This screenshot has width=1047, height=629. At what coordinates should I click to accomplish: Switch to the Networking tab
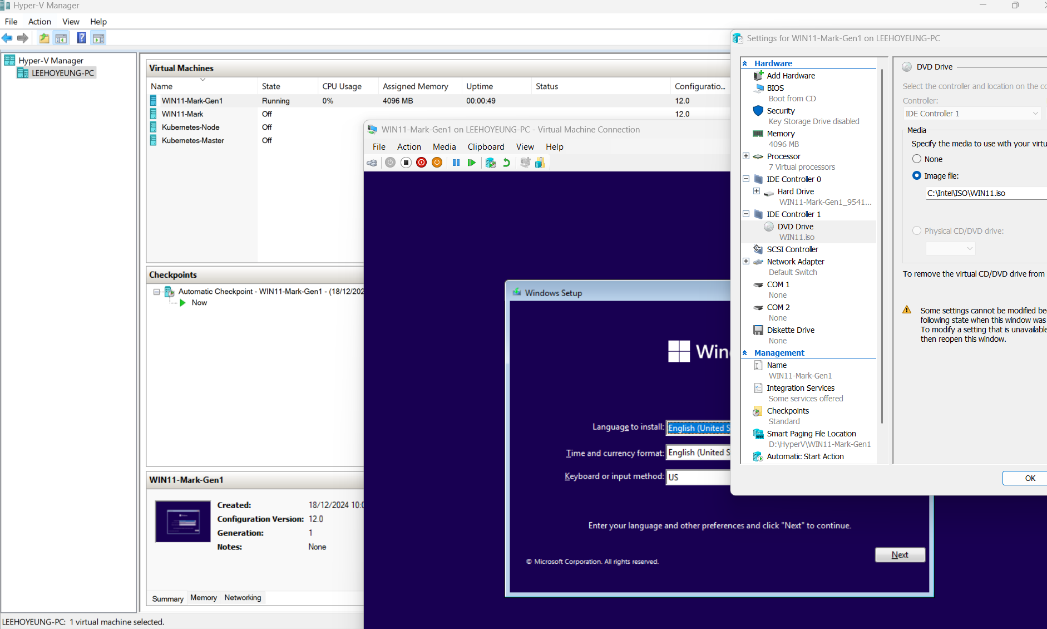point(243,598)
